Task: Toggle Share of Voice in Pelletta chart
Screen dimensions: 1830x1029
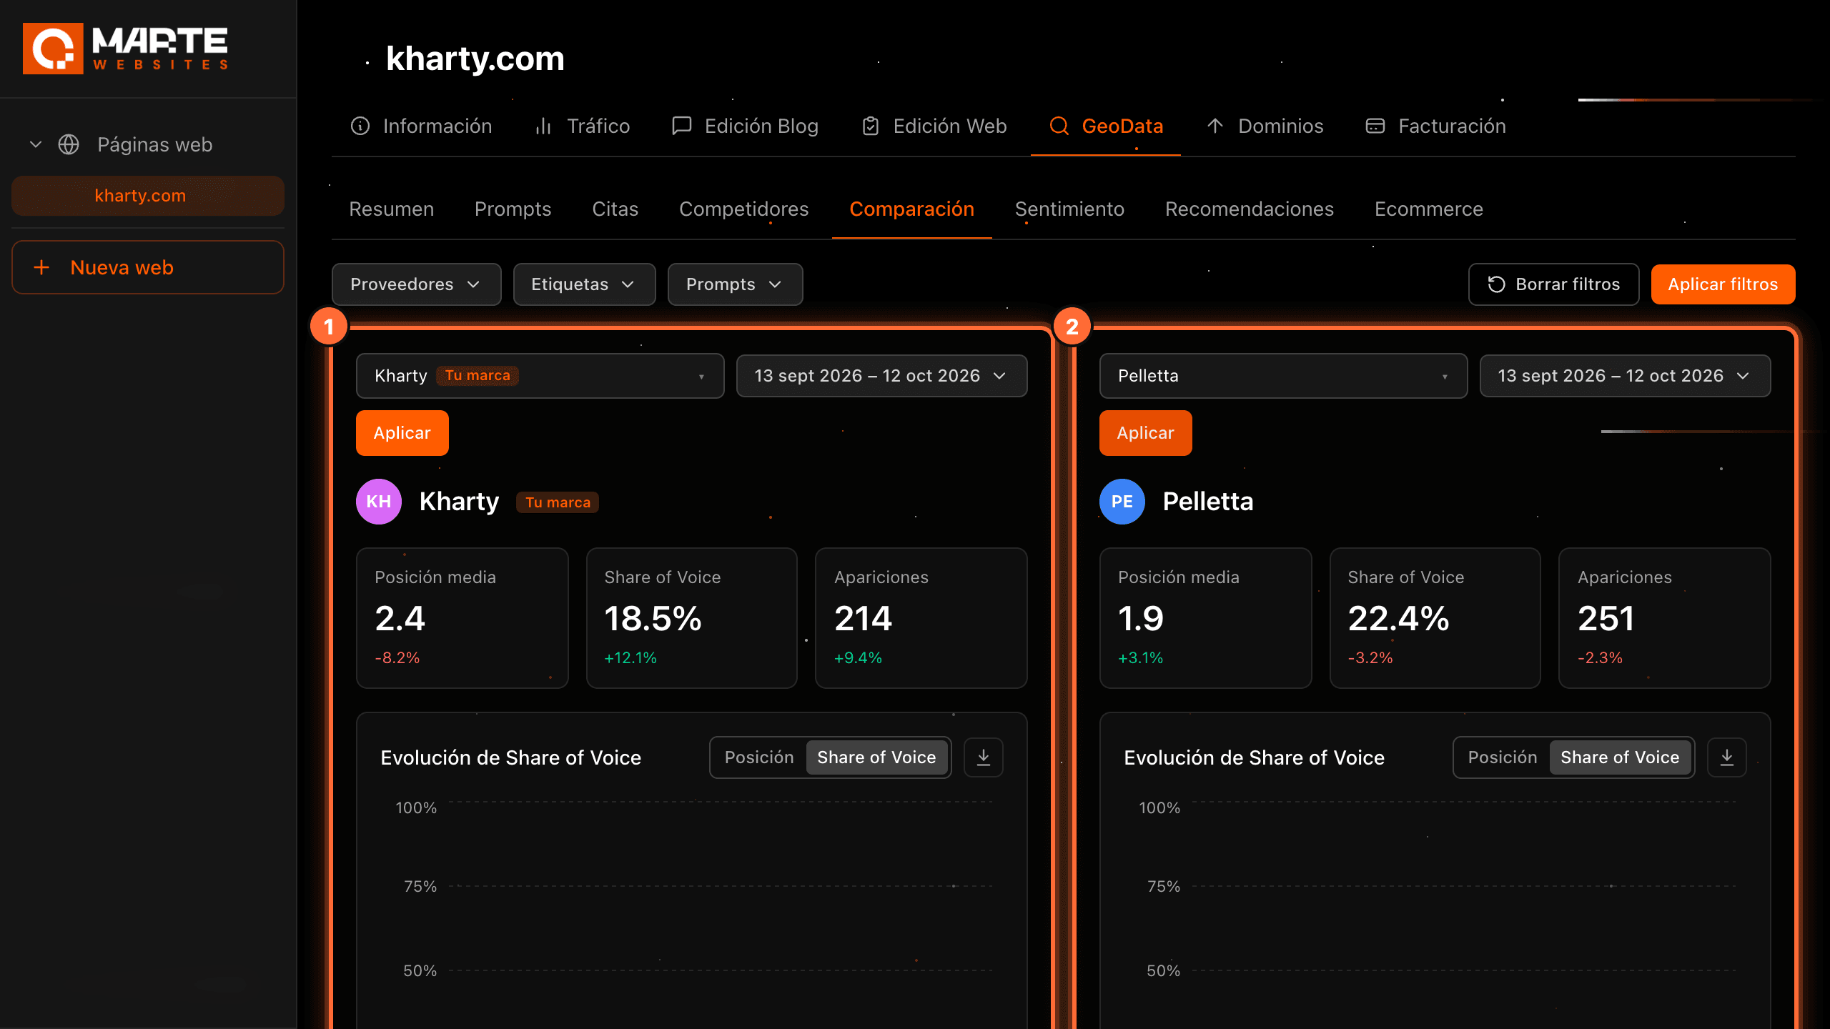Action: pos(1620,757)
